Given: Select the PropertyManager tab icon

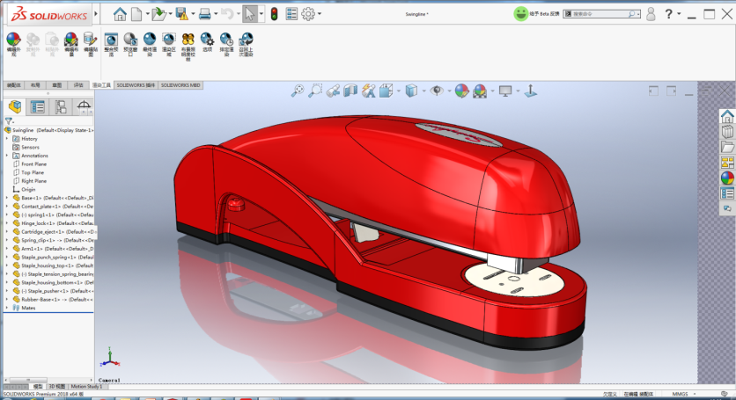Looking at the screenshot, I should [x=38, y=107].
